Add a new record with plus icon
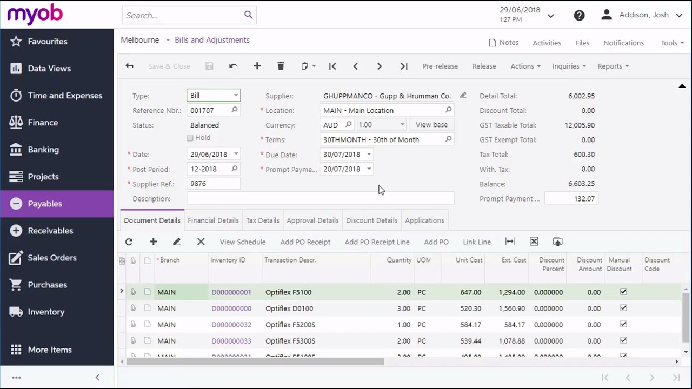The image size is (692, 389). point(257,66)
